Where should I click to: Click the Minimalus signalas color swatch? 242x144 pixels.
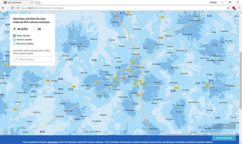[x=14, y=43]
